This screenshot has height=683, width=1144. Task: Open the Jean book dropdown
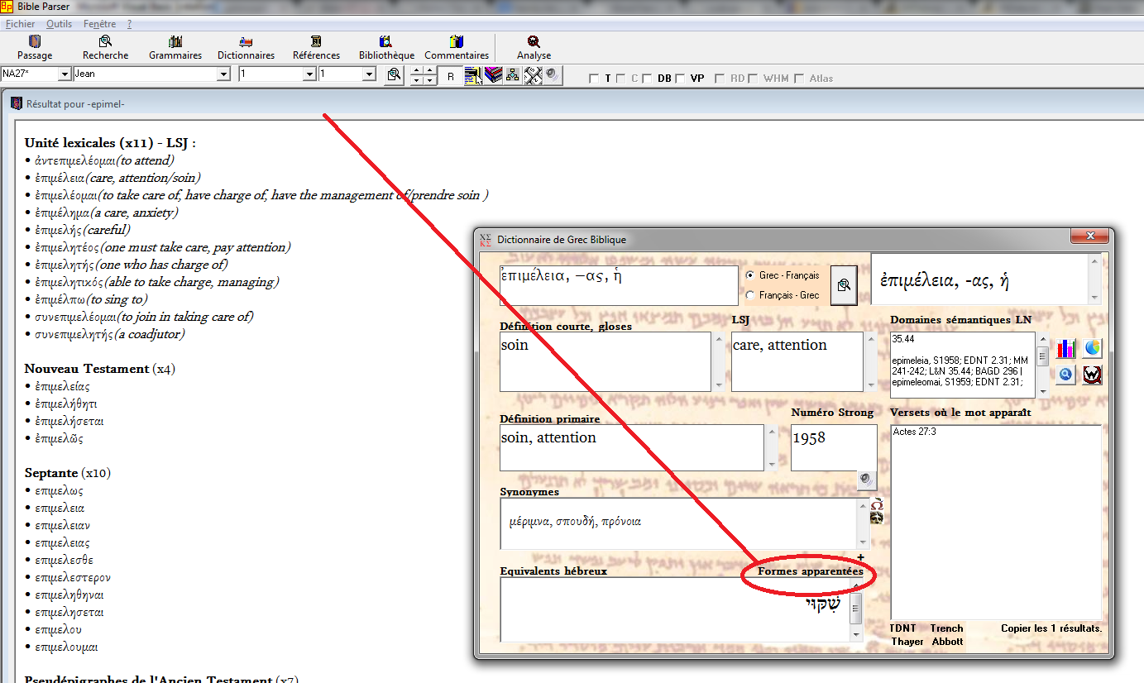click(x=223, y=74)
